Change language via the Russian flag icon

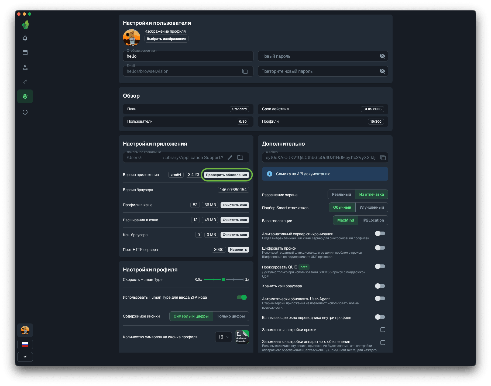coord(25,344)
